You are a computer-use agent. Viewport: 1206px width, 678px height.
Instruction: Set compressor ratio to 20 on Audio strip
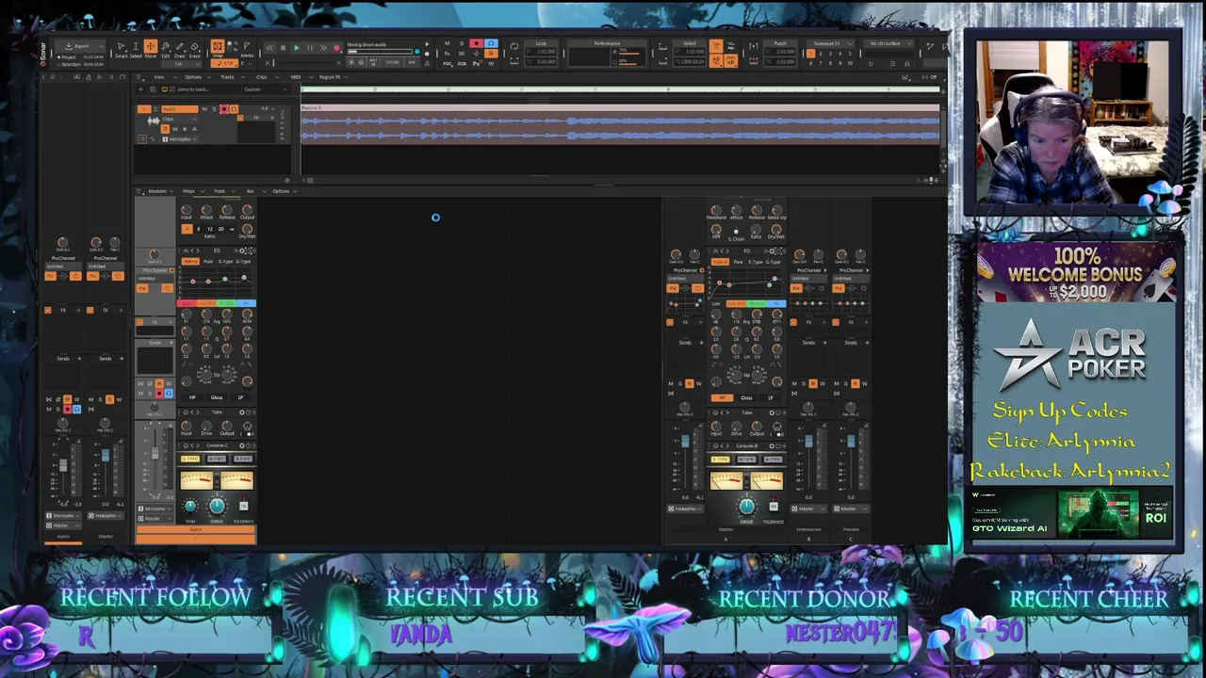[x=220, y=229]
